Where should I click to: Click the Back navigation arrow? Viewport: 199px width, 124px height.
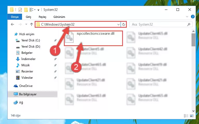tap(12, 24)
